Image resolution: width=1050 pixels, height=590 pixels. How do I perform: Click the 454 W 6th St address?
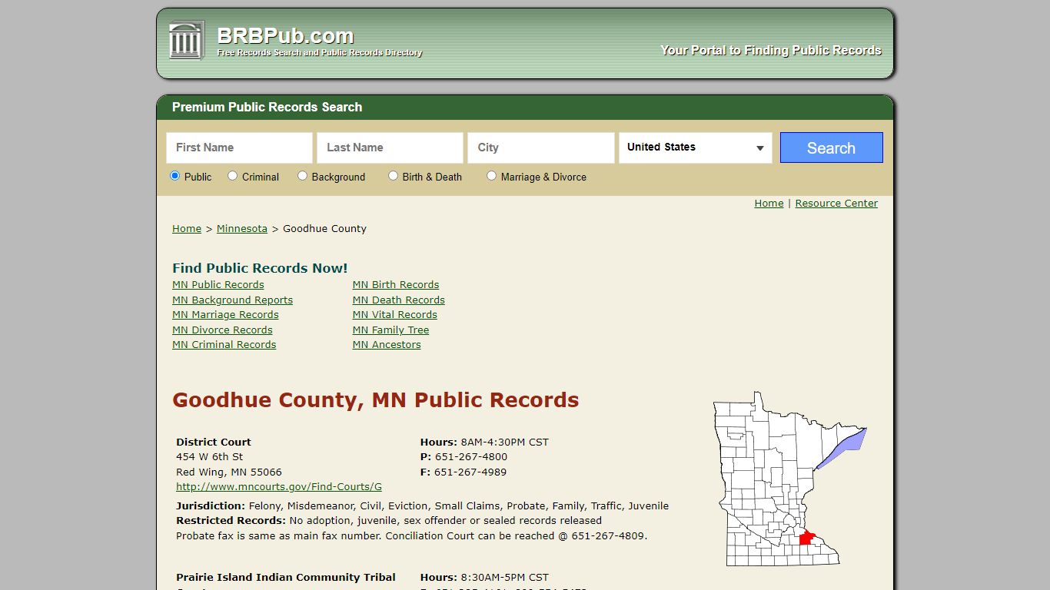210,457
